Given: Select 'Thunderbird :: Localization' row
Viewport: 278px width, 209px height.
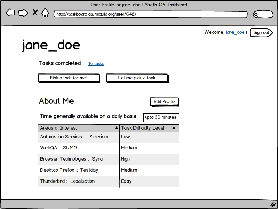Looking at the screenshot, I should (x=108, y=182).
